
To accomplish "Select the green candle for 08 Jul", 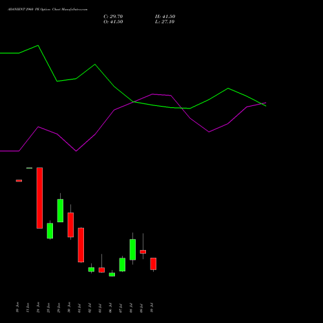I will click(x=132, y=249).
